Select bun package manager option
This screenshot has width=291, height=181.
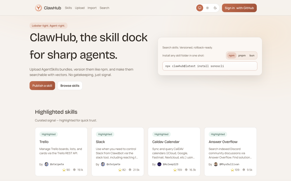click(252, 55)
